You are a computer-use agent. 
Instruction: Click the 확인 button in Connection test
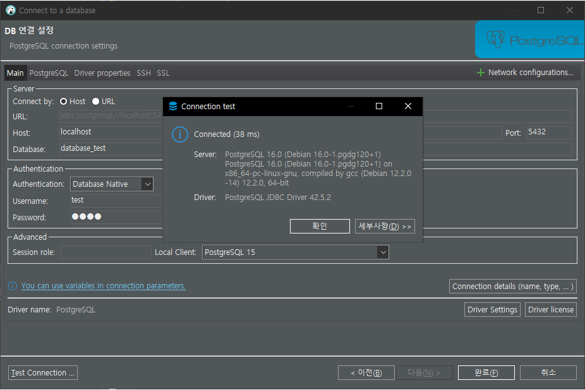320,227
